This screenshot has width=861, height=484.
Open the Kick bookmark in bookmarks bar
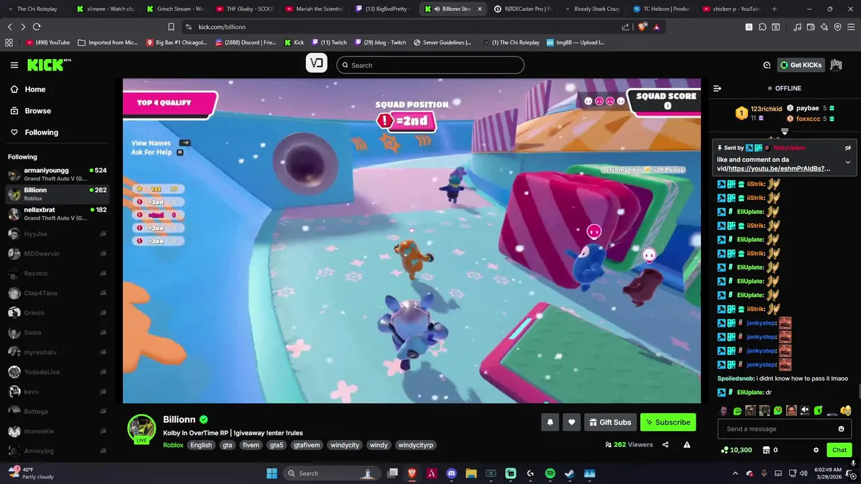[x=294, y=42]
